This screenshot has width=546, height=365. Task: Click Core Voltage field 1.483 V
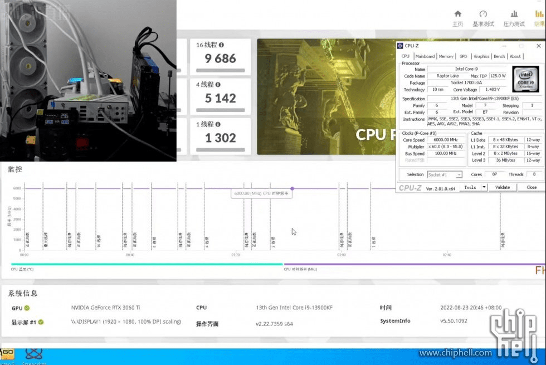(492, 90)
